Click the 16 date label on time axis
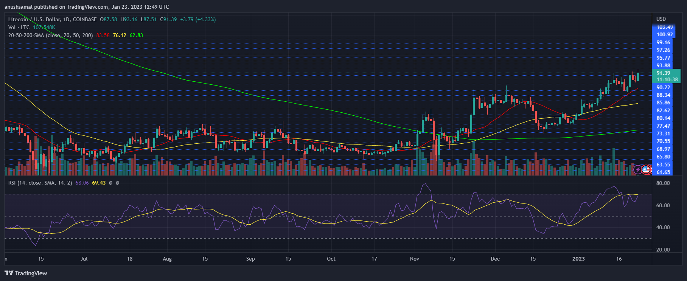Image resolution: width=687 pixels, height=281 pixels. coord(619,259)
